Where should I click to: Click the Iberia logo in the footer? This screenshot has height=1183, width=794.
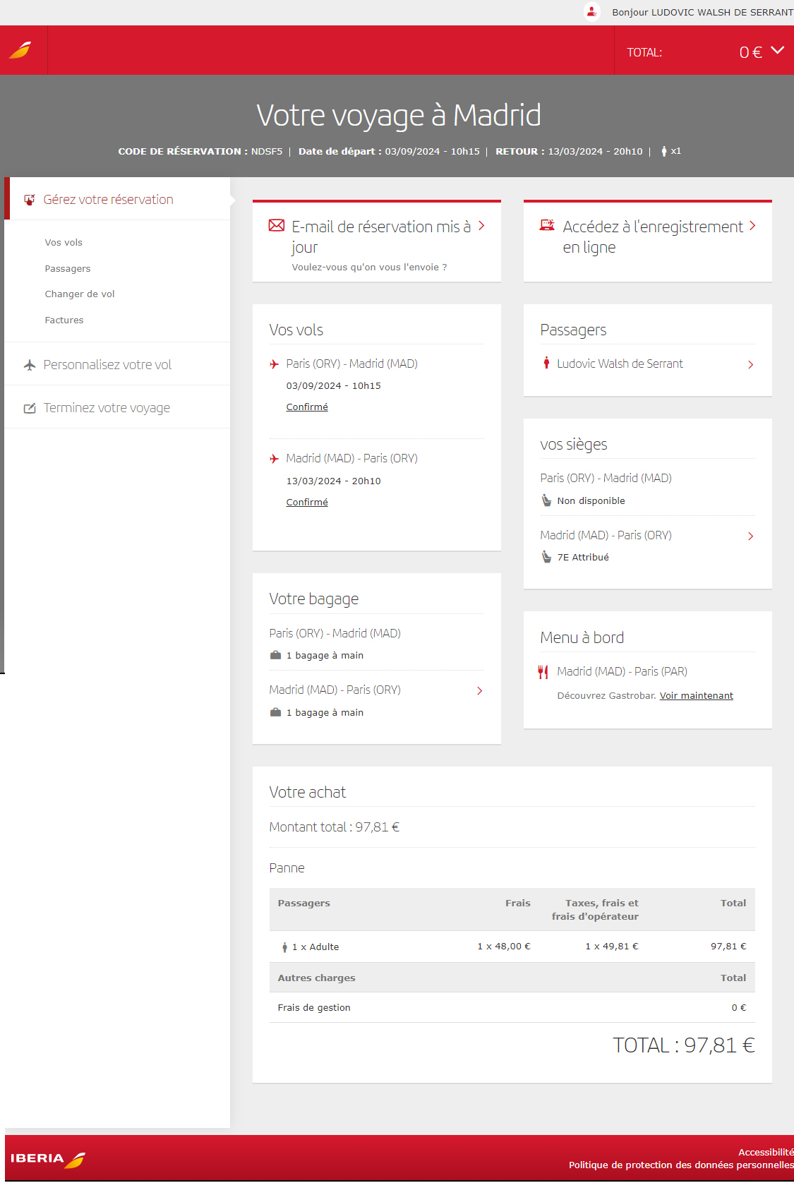(x=47, y=1159)
